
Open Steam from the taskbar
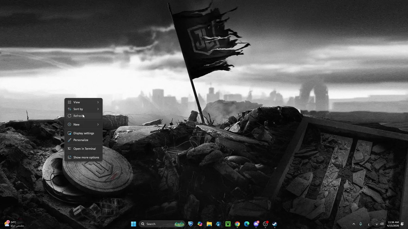pyautogui.click(x=274, y=224)
